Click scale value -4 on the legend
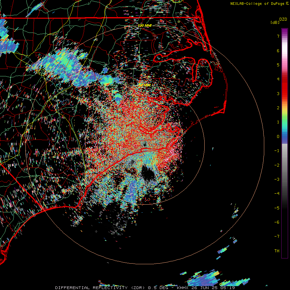 (277, 194)
